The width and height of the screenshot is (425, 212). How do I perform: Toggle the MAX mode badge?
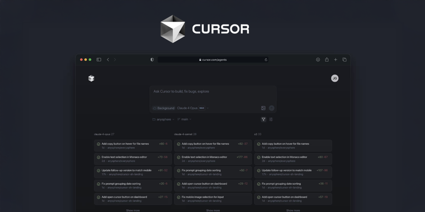[x=202, y=108]
